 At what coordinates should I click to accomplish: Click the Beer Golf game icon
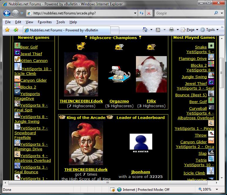[17, 46]
